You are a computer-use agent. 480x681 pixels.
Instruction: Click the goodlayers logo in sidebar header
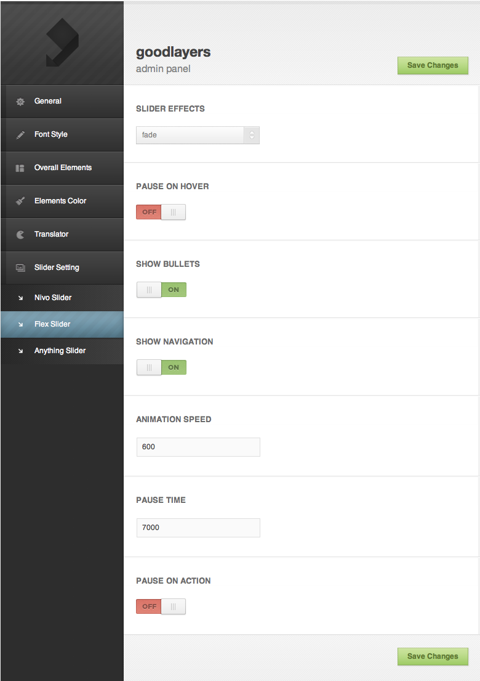coord(62,42)
